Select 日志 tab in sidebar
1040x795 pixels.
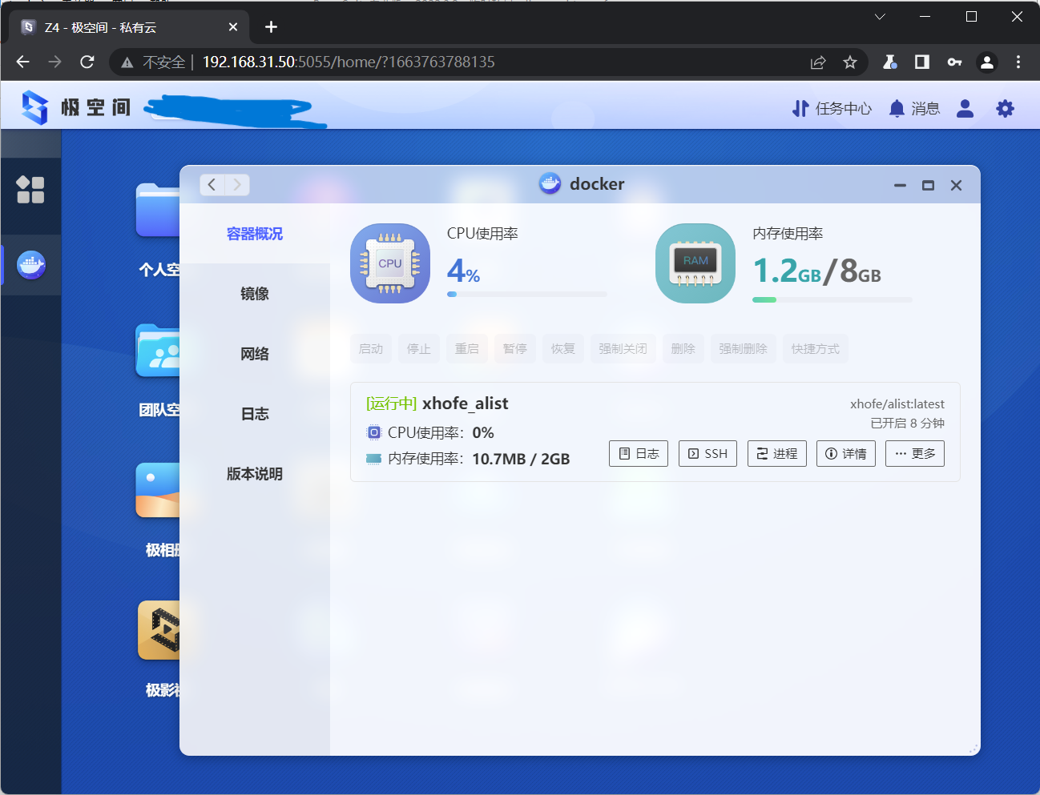coord(255,414)
